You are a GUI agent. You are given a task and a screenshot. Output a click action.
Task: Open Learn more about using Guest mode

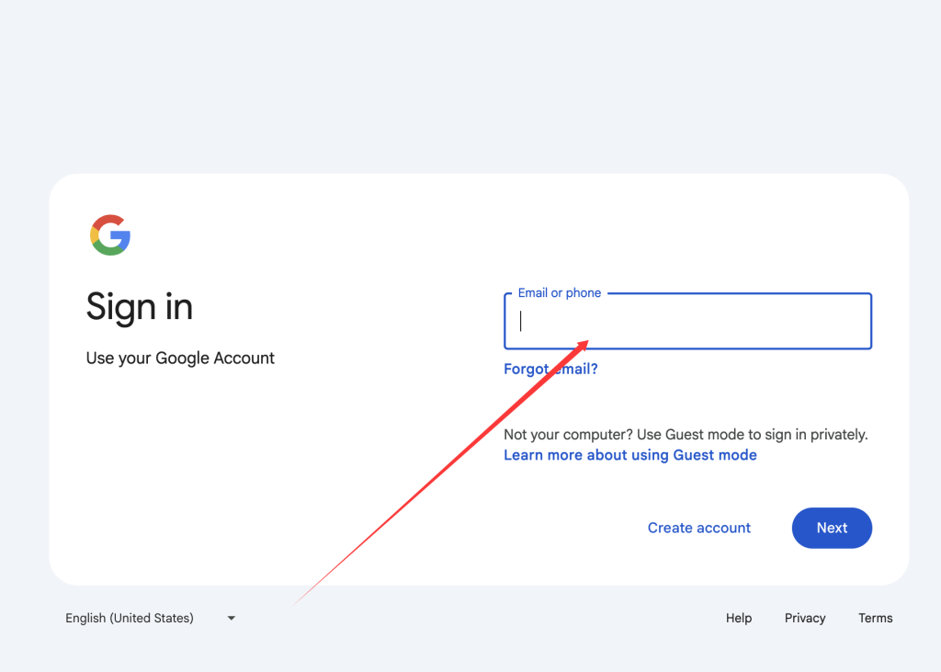click(x=630, y=455)
